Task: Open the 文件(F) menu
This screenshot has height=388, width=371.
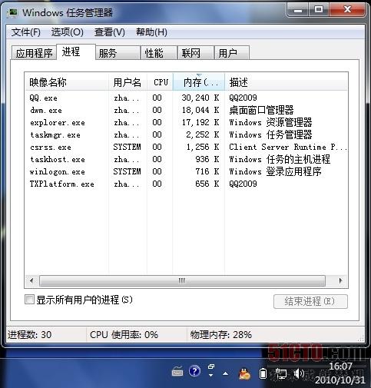Action: pos(26,32)
